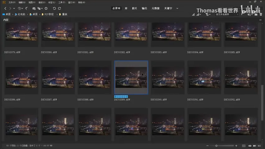Click the review mode stacked-pages icon
Screen dimensions: 265x149
click(x=39, y=8)
